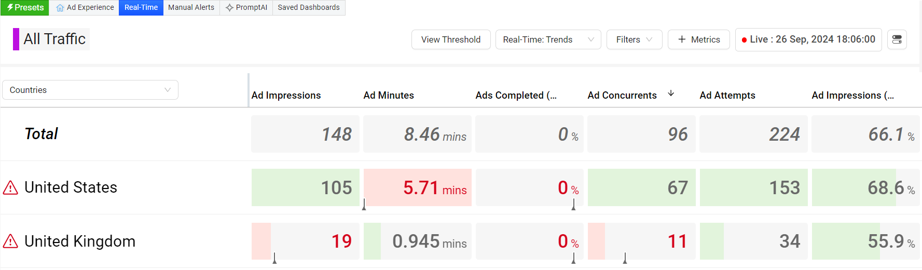Image resolution: width=922 pixels, height=270 pixels.
Task: Click United States alert warning icon
Action: (x=10, y=188)
